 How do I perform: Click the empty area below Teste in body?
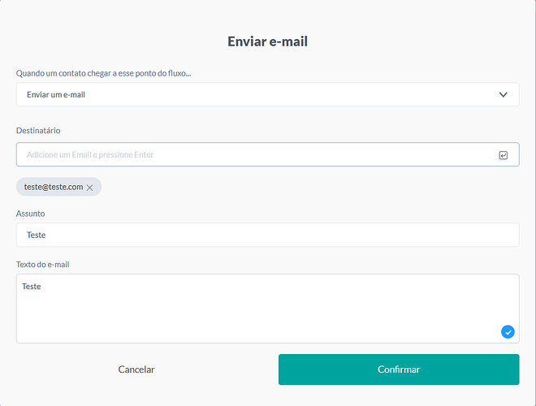point(240,316)
